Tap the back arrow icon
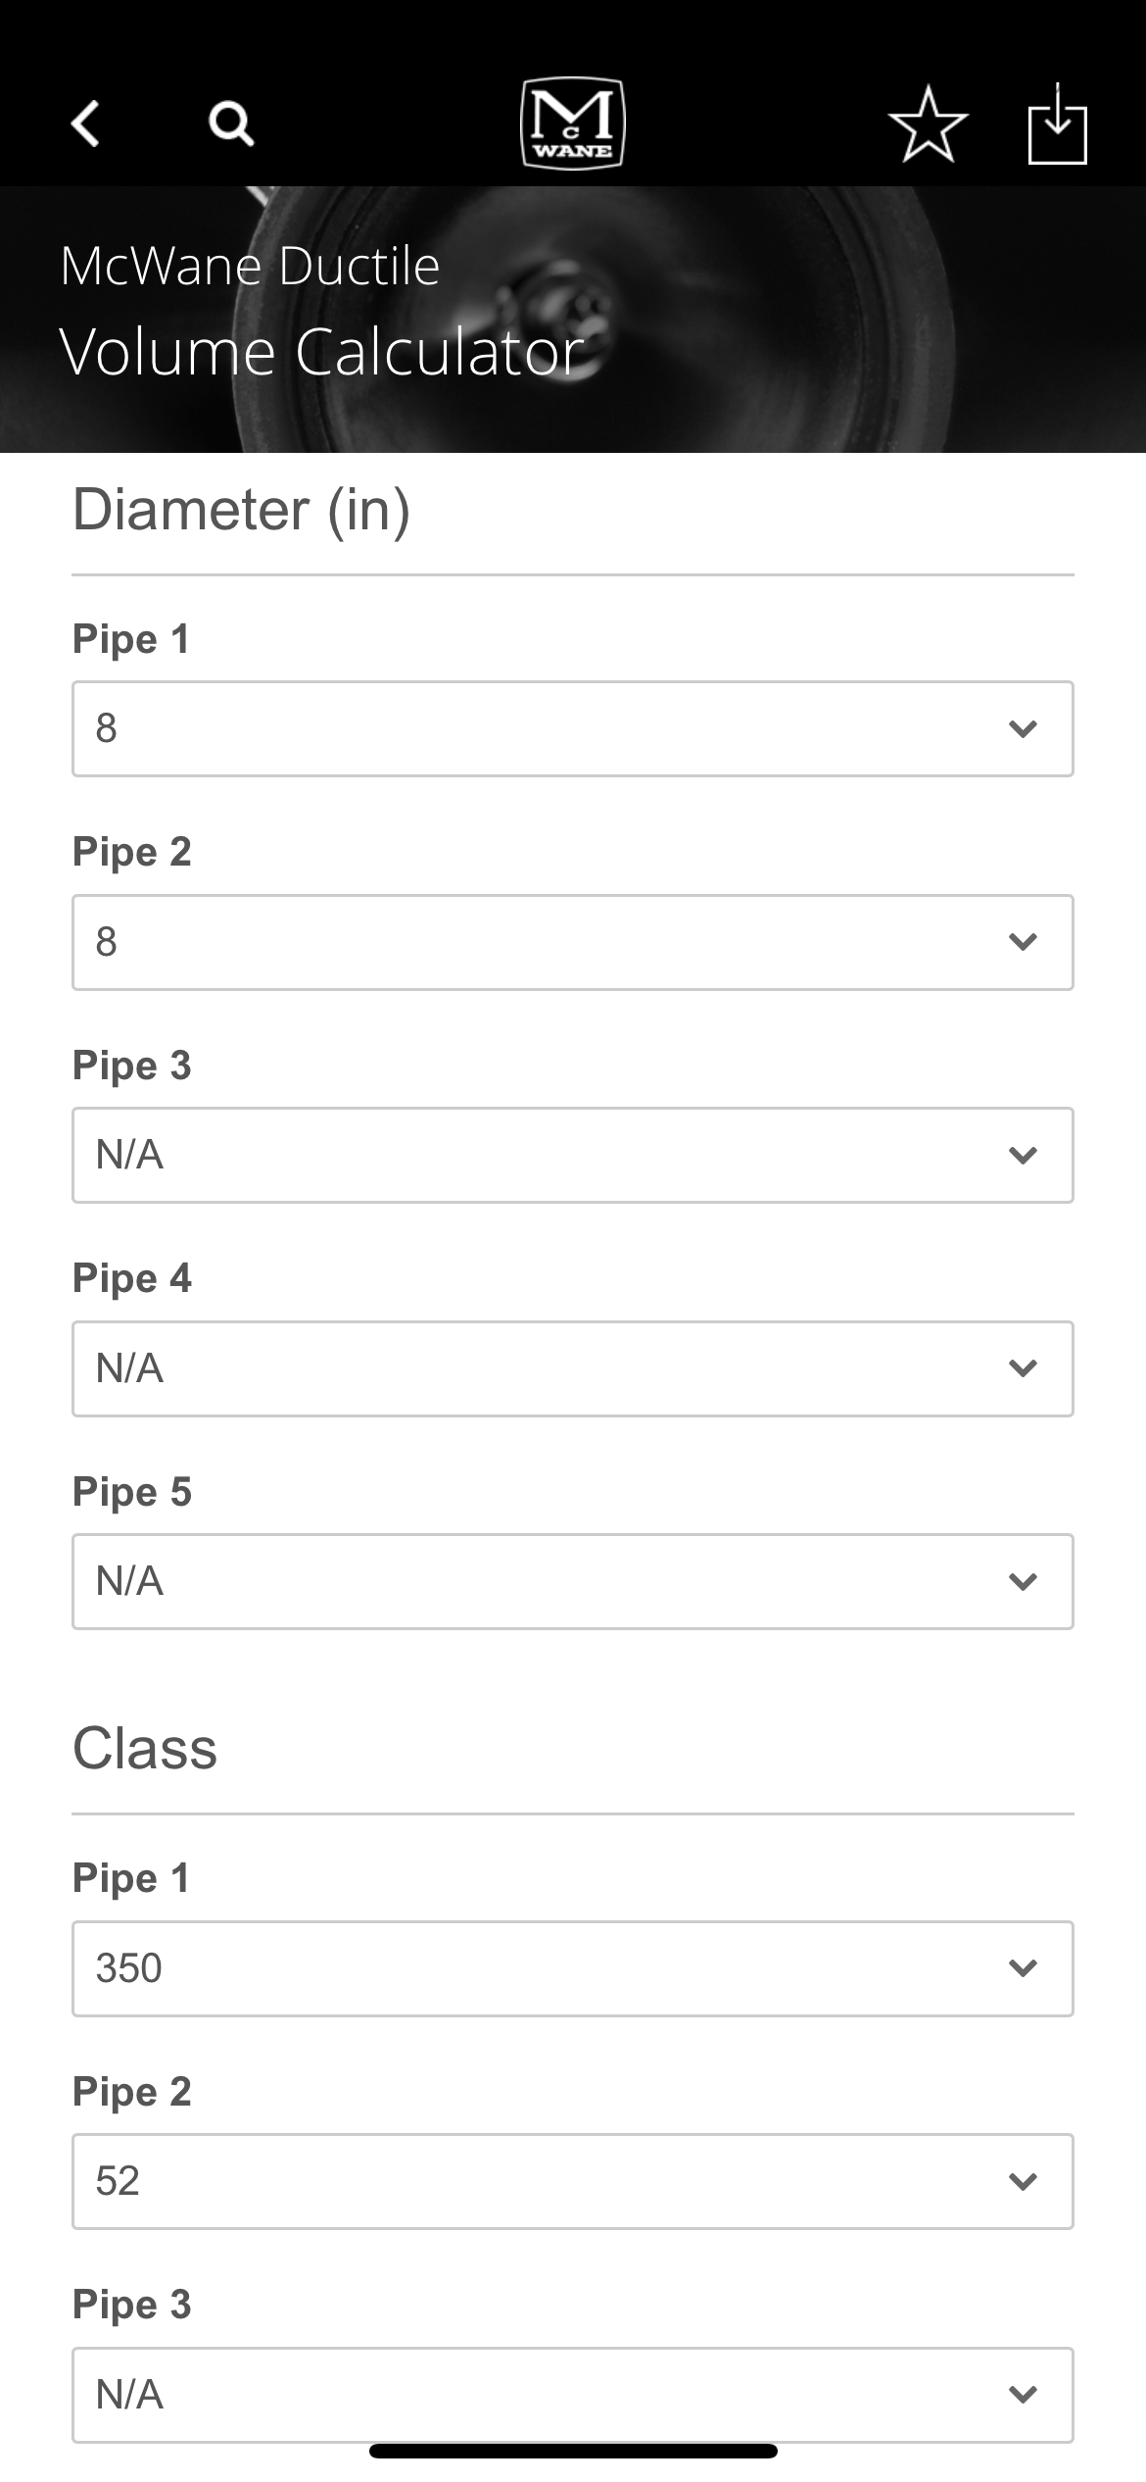This screenshot has width=1146, height=2482. (86, 124)
